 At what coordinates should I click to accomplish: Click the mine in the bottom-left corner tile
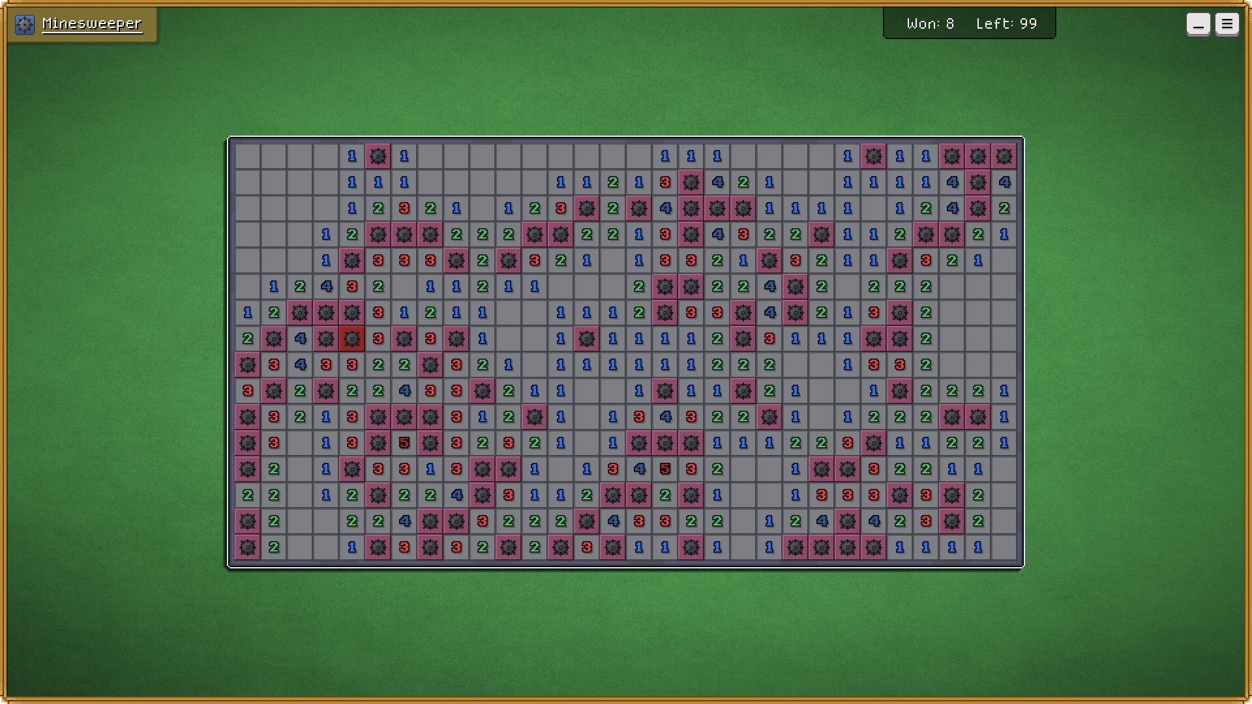point(248,548)
